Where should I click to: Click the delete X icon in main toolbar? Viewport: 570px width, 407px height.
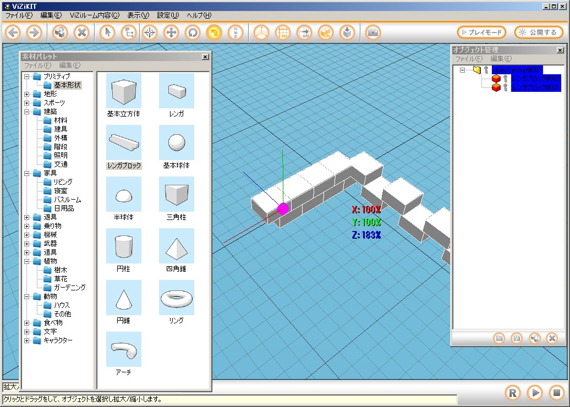(81, 32)
